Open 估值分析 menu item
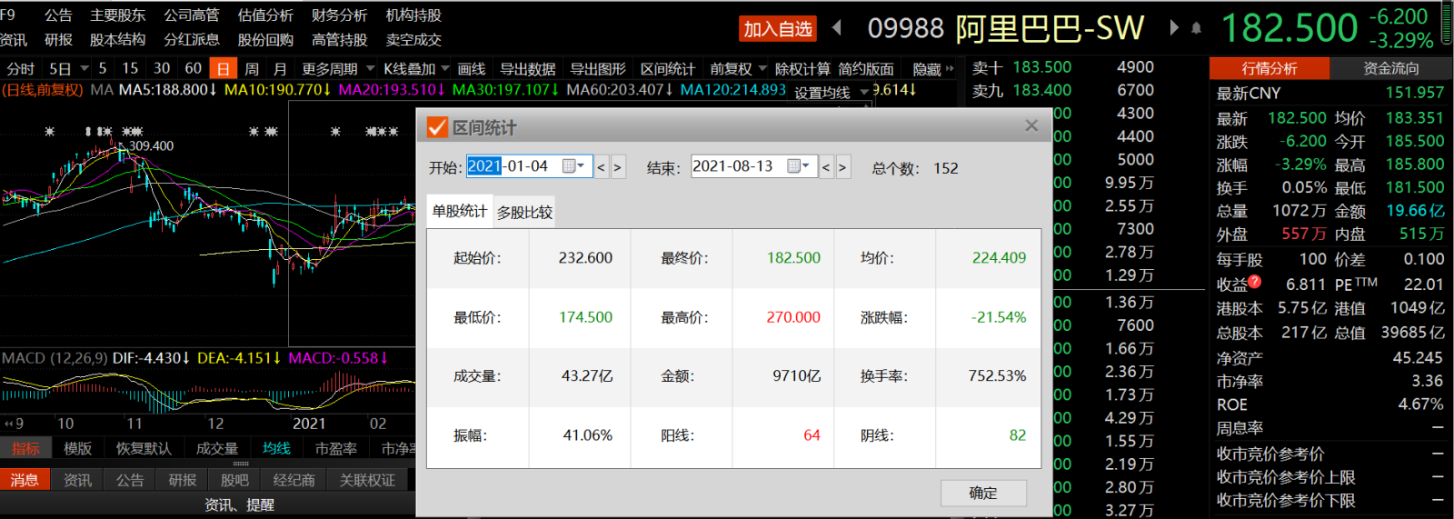Viewport: 1454px width, 519px height. point(265,15)
